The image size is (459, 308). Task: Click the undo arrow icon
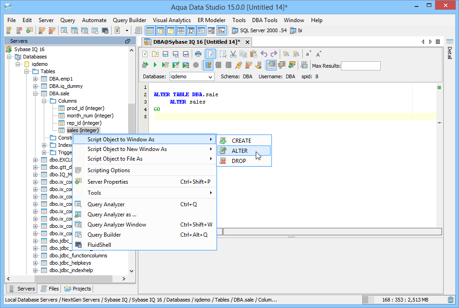264,54
